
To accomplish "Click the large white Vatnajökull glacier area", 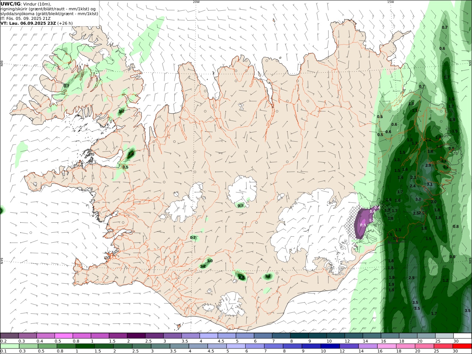I will (x=313, y=229).
